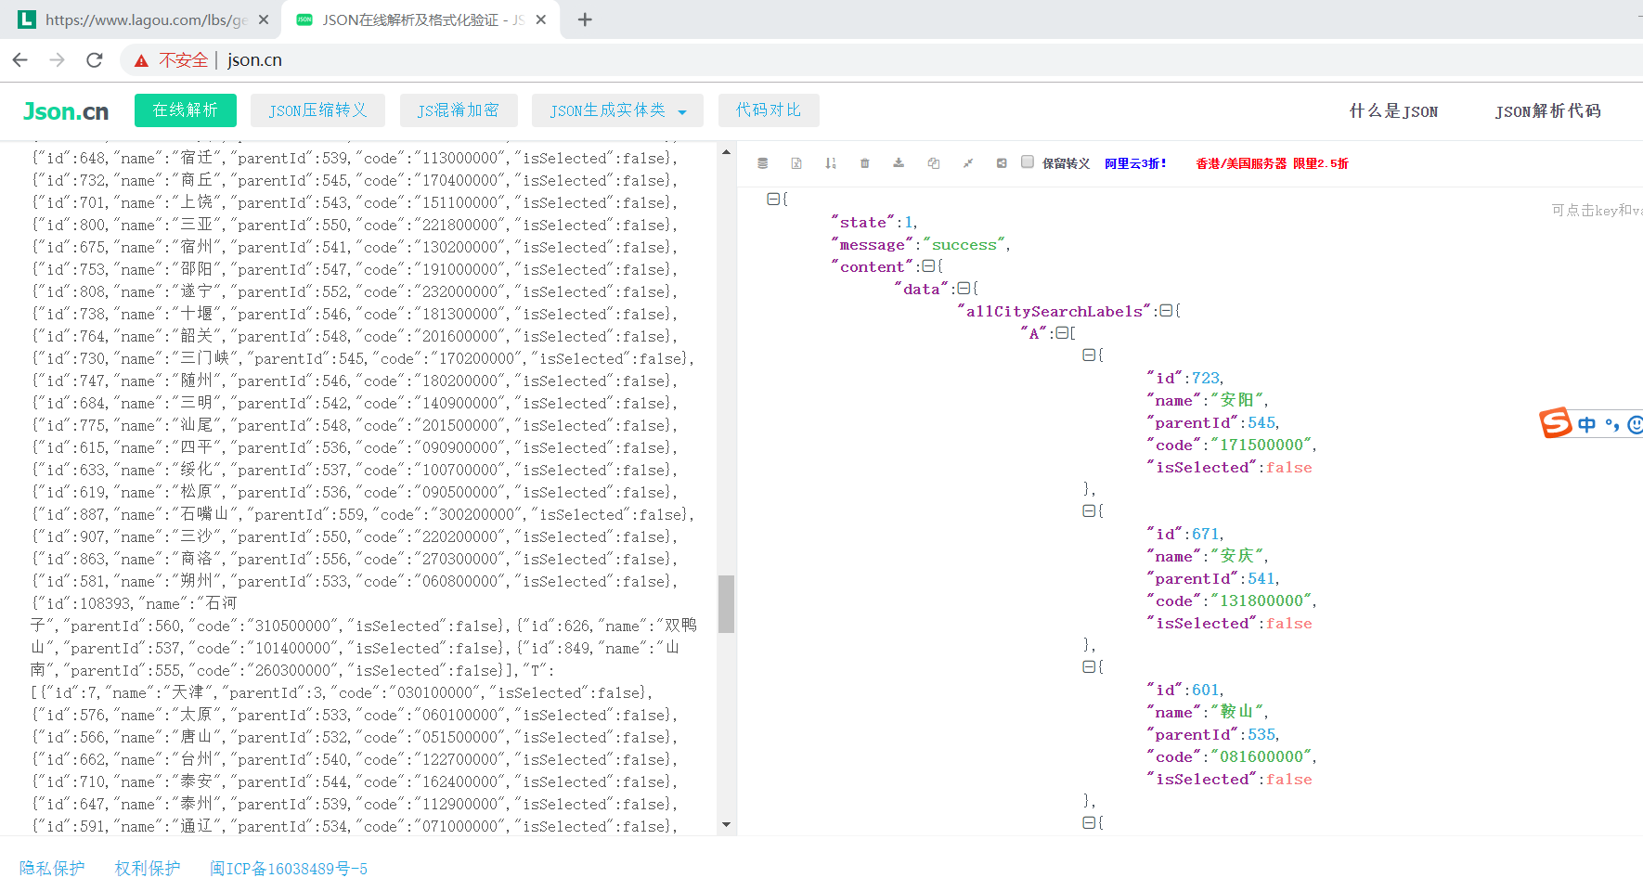The height and width of the screenshot is (878, 1643).
Task: Click the 代码对比 menu item
Action: [769, 110]
